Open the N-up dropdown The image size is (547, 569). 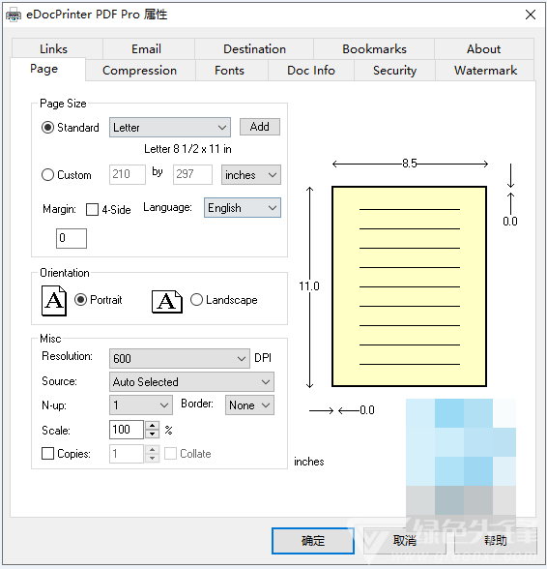click(141, 404)
